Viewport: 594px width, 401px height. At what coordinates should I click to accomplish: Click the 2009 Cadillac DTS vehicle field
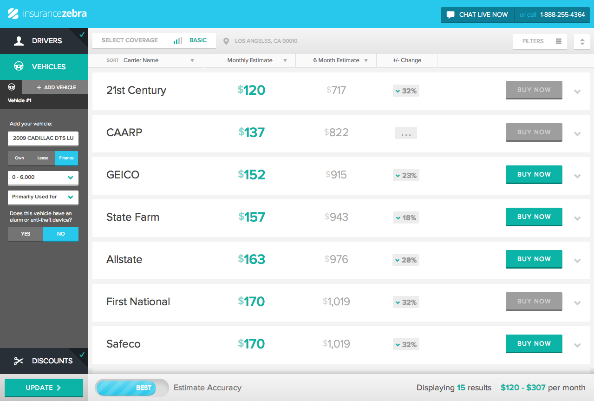pos(43,138)
